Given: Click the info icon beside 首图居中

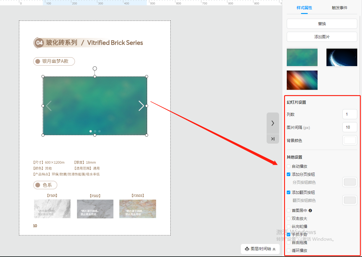Looking at the screenshot, I should (310, 210).
